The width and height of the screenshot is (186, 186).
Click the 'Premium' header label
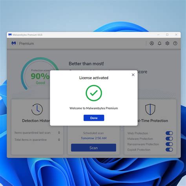click(26, 44)
